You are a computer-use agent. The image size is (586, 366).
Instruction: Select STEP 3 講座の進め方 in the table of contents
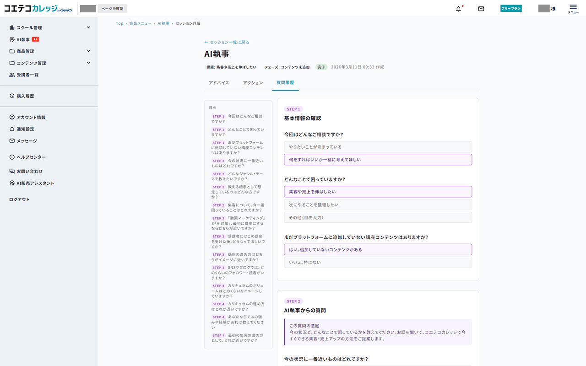pos(237,257)
